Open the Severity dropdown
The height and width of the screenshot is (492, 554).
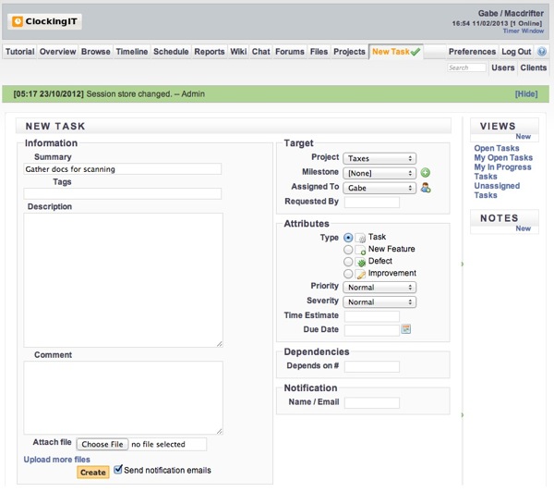(379, 302)
